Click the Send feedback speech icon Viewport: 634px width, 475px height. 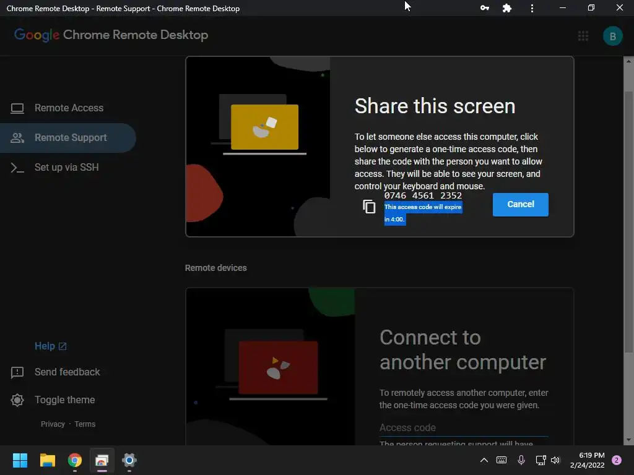tap(17, 372)
